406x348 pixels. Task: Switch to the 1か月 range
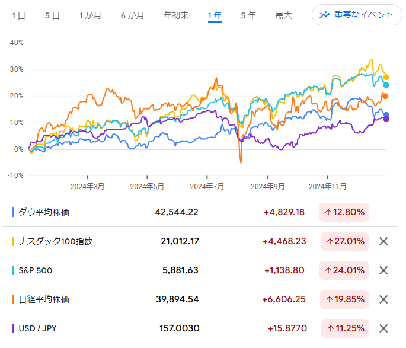tap(90, 15)
